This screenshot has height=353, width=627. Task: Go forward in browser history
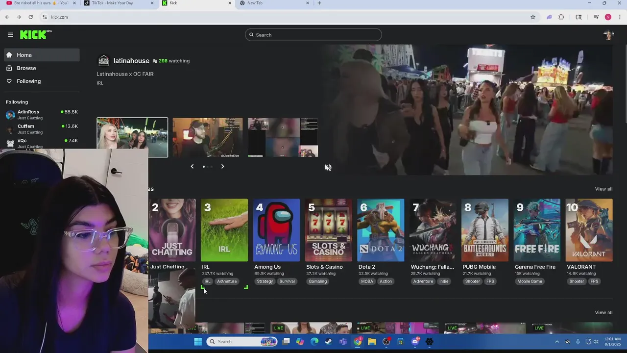pyautogui.click(x=19, y=17)
